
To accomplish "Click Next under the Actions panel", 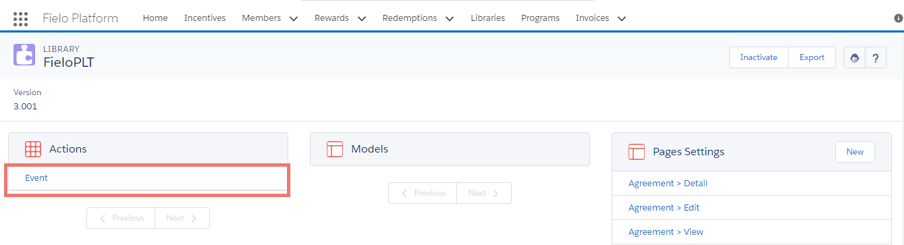I will click(182, 218).
